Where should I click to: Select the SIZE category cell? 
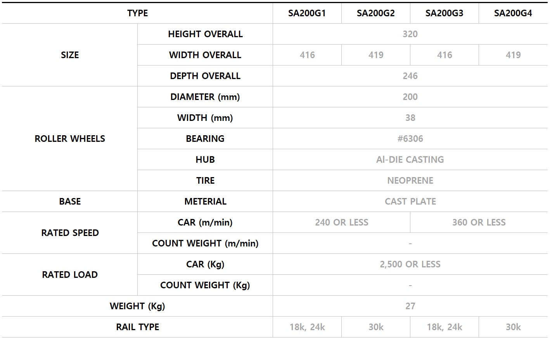click(x=70, y=55)
